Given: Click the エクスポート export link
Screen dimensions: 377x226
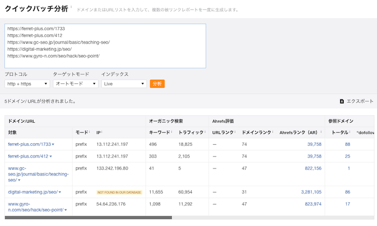Looking at the screenshot, I should coord(360,101).
